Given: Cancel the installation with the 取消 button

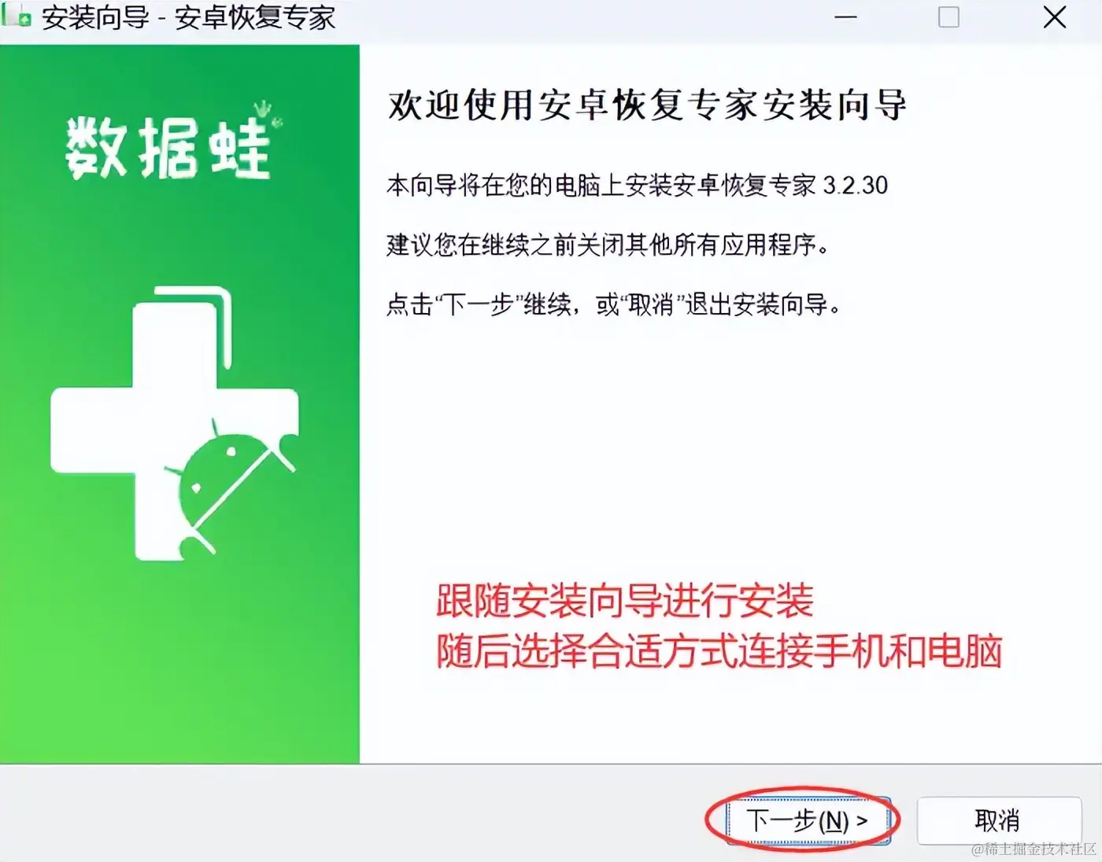Looking at the screenshot, I should pos(998,820).
